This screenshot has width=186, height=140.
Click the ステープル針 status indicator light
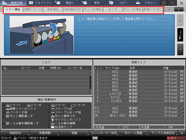click(49, 109)
